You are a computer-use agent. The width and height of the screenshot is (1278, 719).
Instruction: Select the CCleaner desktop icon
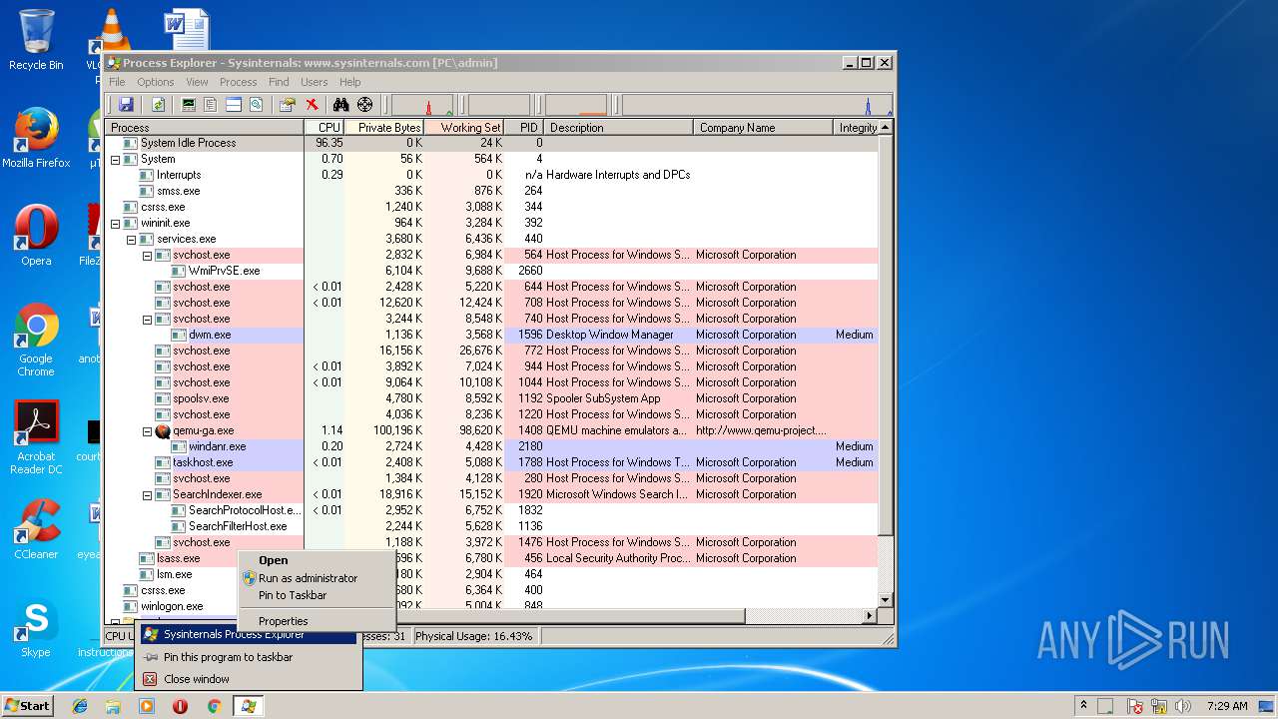(x=36, y=529)
